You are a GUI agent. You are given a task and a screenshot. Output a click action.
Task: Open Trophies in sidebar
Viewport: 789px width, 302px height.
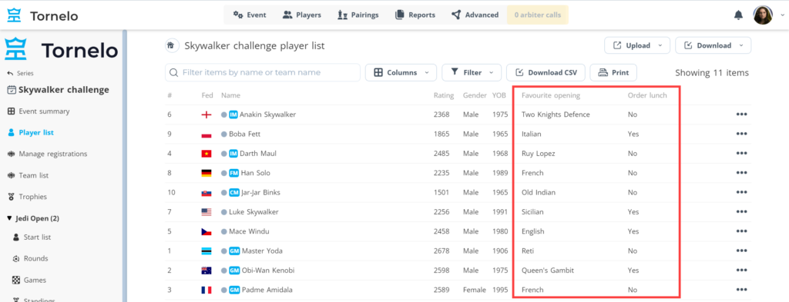point(27,197)
